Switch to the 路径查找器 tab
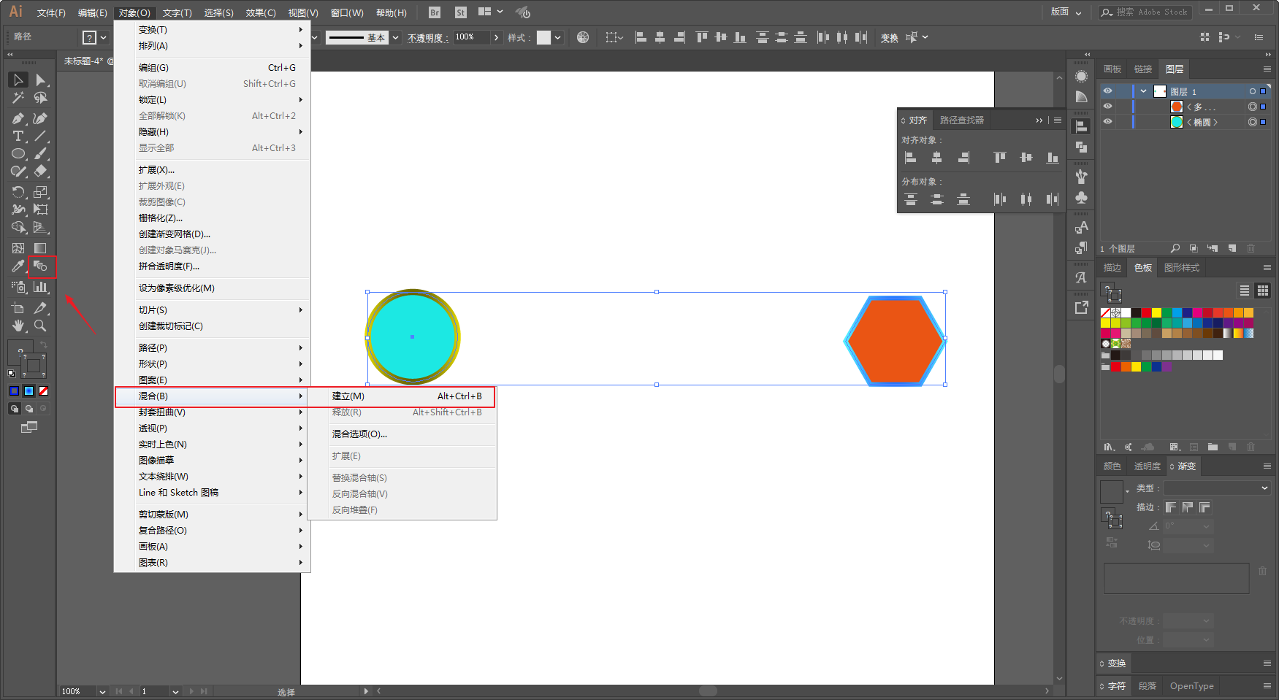 pyautogui.click(x=962, y=120)
